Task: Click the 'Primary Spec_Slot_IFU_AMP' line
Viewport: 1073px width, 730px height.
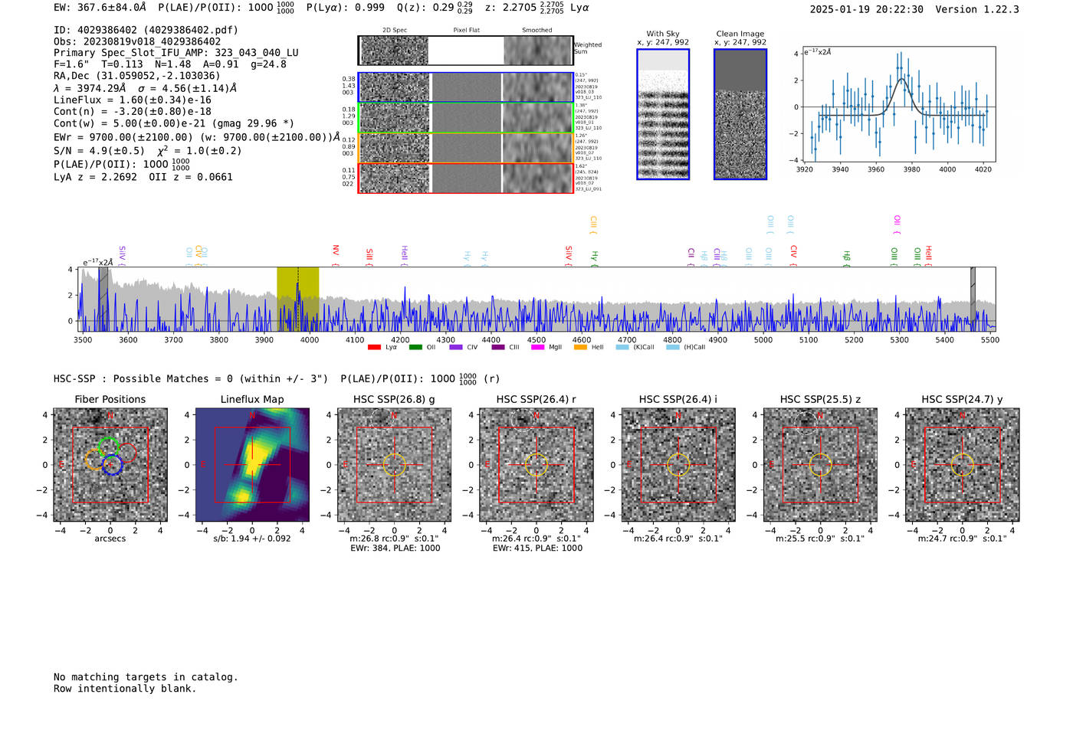Action: [176, 53]
